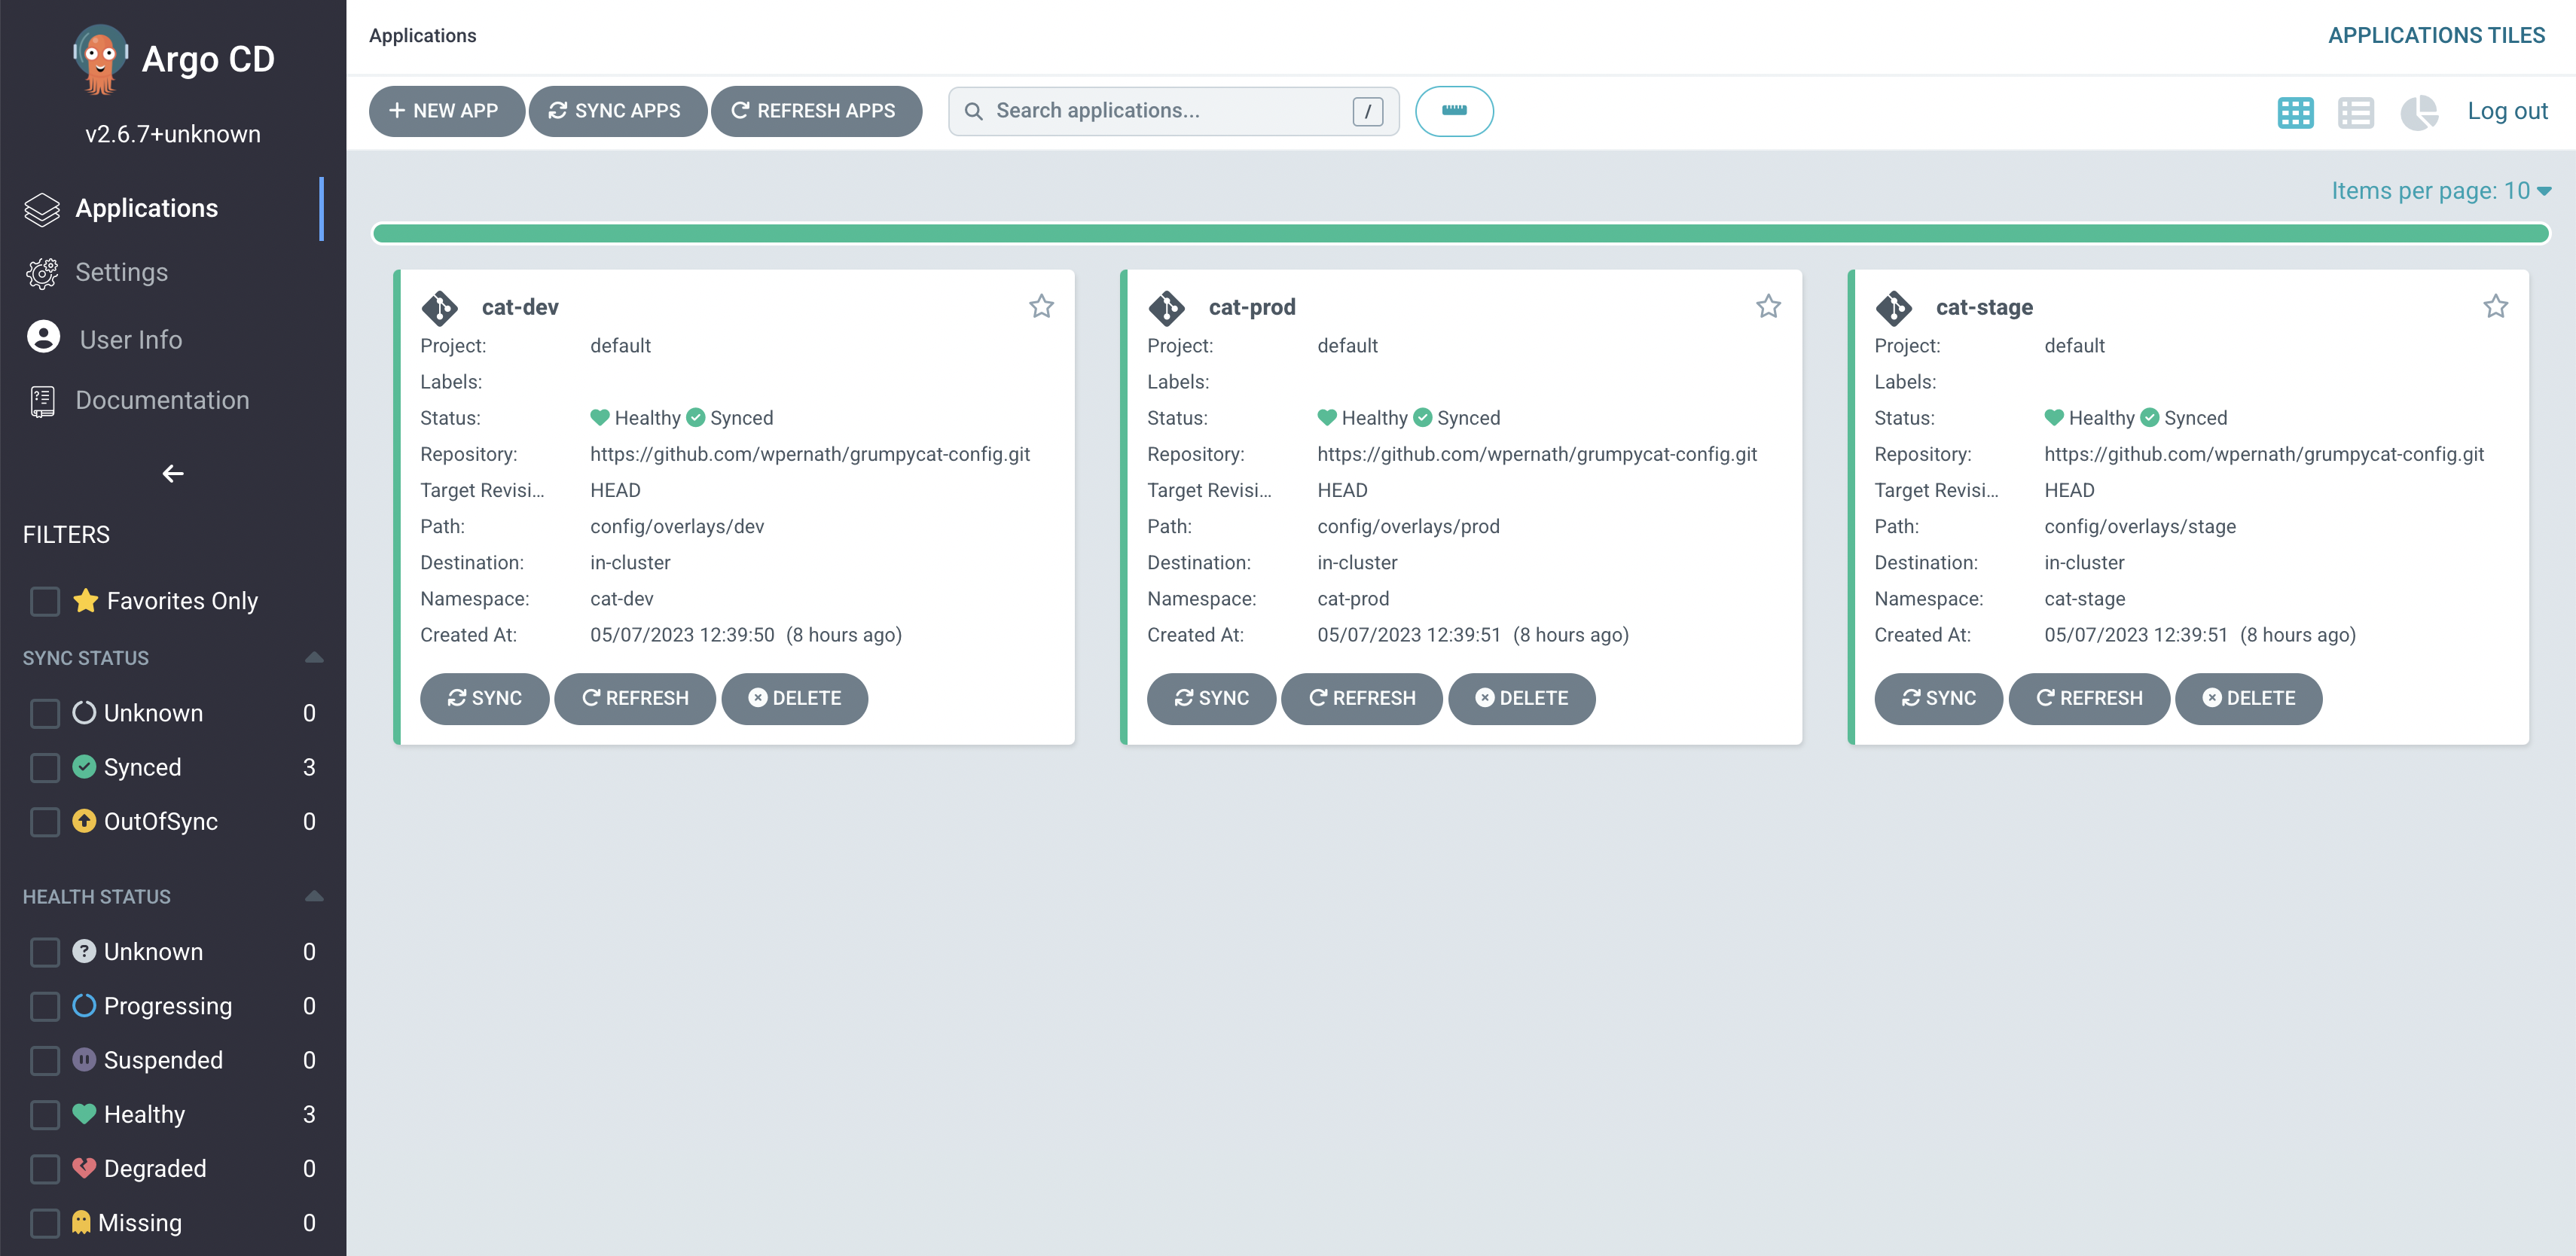Collapse the Sync Status filter section

[314, 657]
